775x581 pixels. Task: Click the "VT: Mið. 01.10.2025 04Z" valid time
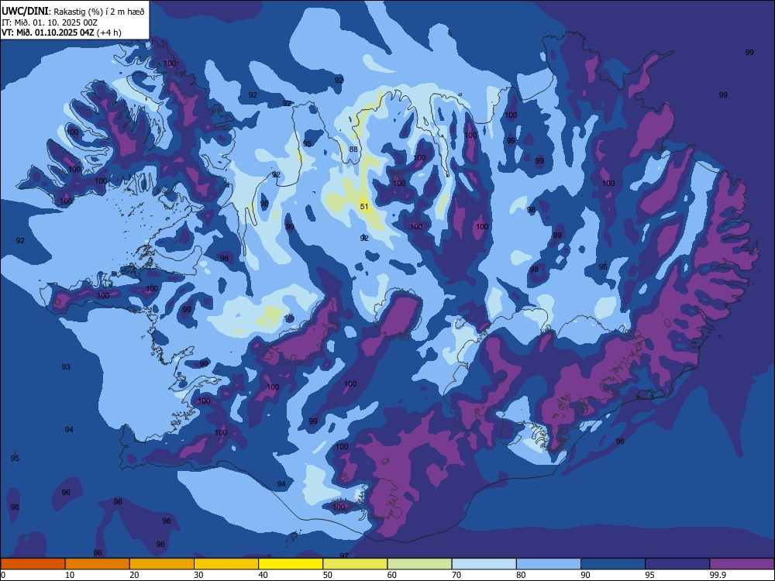point(48,33)
